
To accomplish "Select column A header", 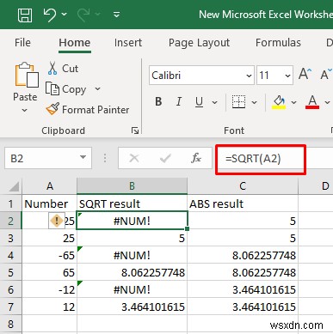I will point(50,186).
